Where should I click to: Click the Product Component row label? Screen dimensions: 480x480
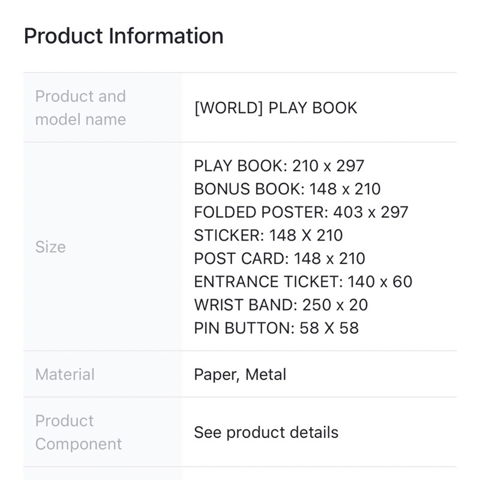point(78,432)
